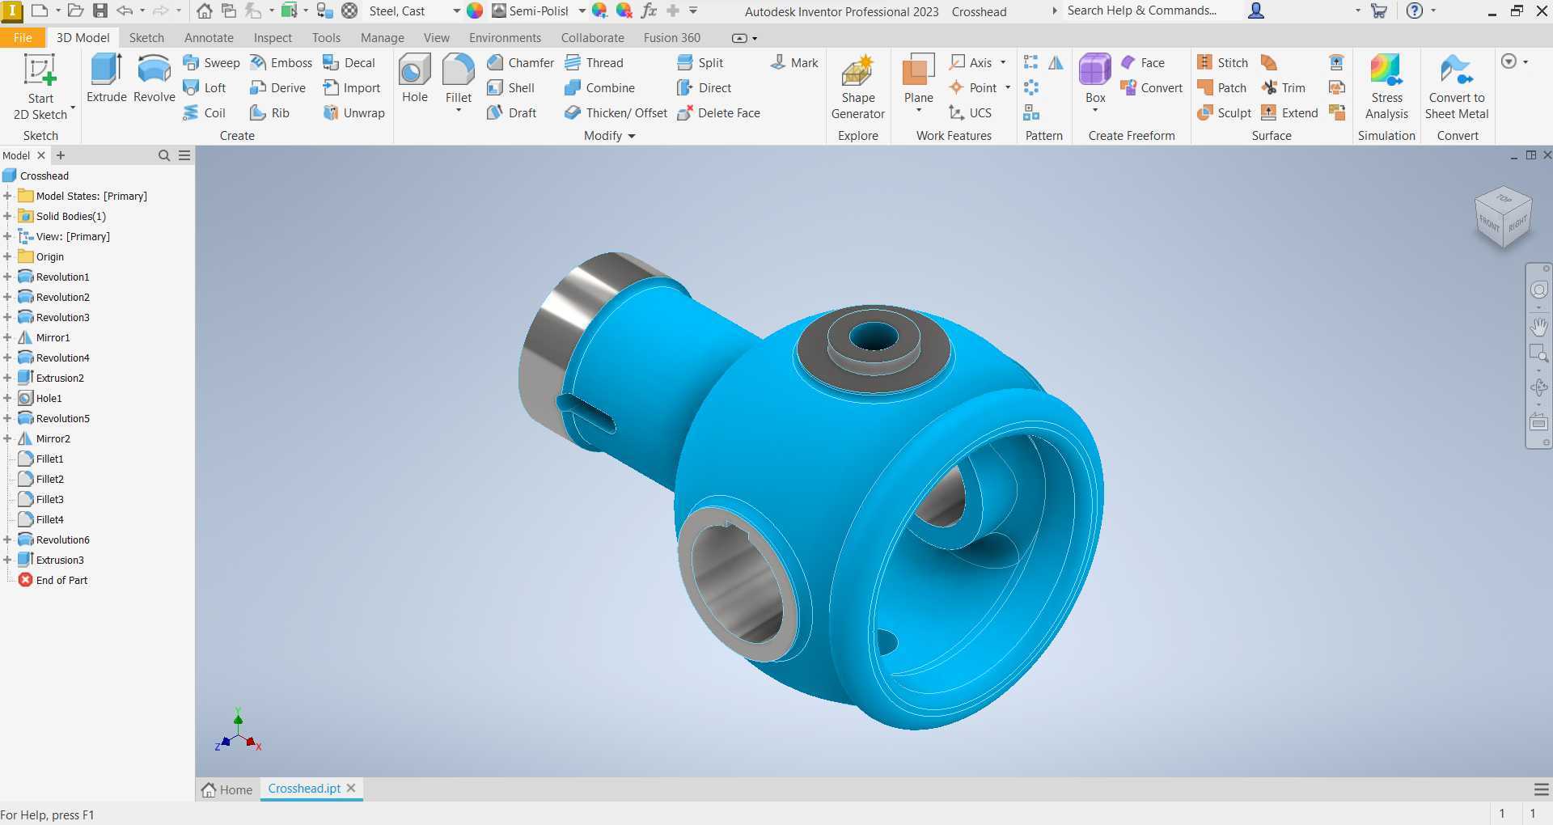Select the Thread tool
Image resolution: width=1553 pixels, height=825 pixels.
595,62
